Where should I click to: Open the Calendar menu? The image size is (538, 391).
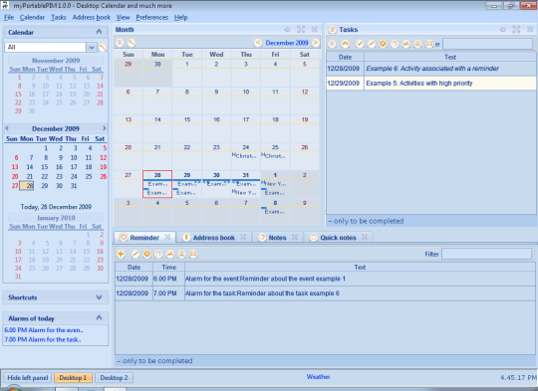tap(32, 17)
